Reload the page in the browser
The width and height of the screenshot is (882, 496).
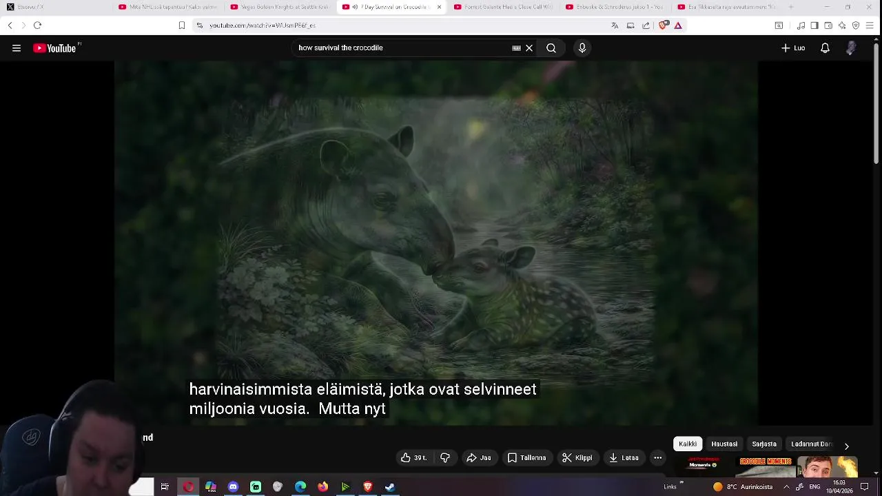(x=37, y=25)
